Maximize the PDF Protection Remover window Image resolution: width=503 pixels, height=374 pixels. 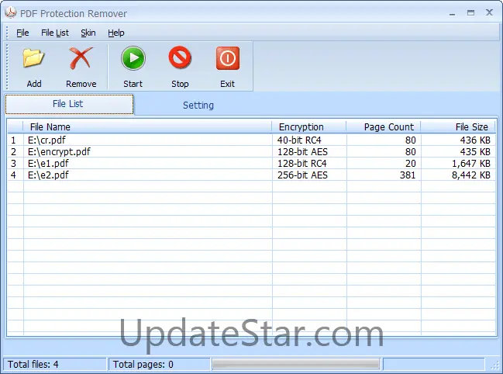tap(470, 13)
